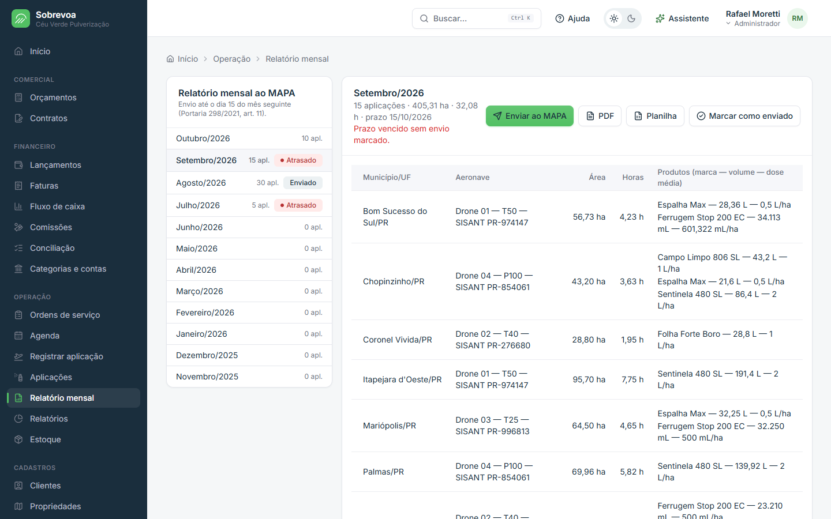Switch to light theme sun icon

[614, 18]
